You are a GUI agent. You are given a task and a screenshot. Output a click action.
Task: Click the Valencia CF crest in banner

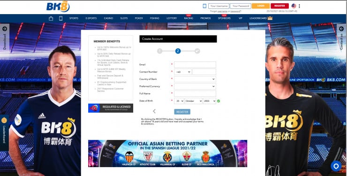coord(129,157)
